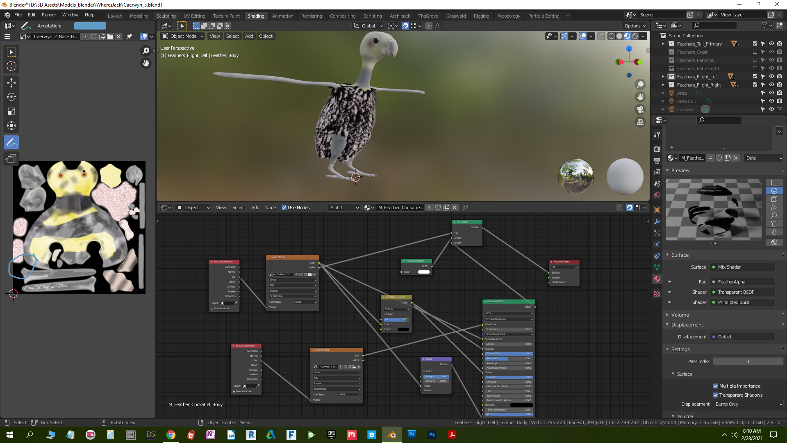
Task: Switch to the Texture Paint workspace tab
Action: coord(226,16)
